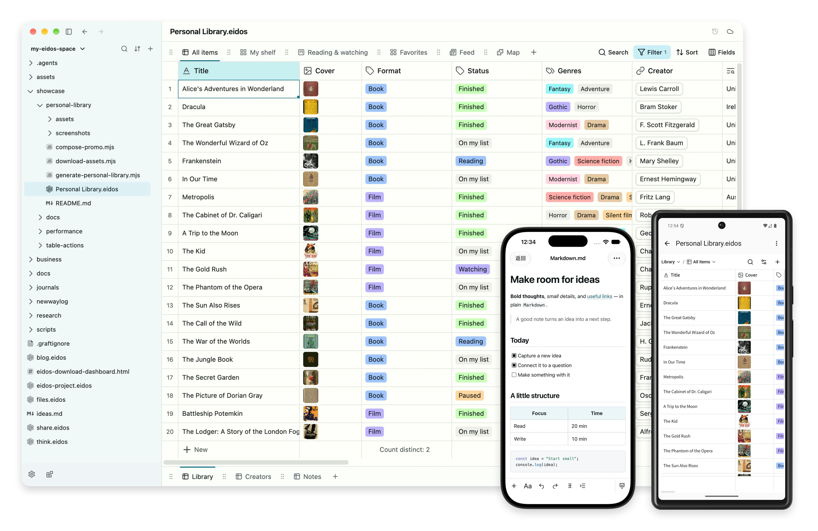Switch to the Creators table tab
Viewport: 818px width, 531px height.
pos(253,476)
